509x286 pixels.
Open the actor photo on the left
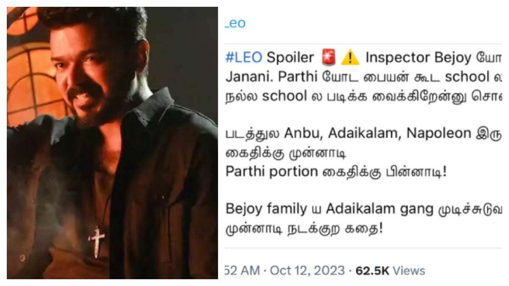pos(112,143)
